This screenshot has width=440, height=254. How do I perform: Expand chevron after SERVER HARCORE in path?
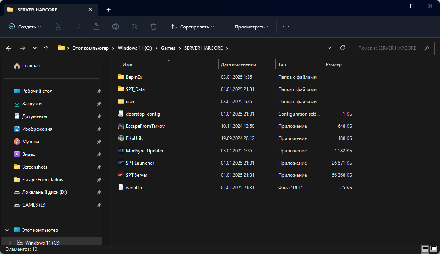[227, 48]
